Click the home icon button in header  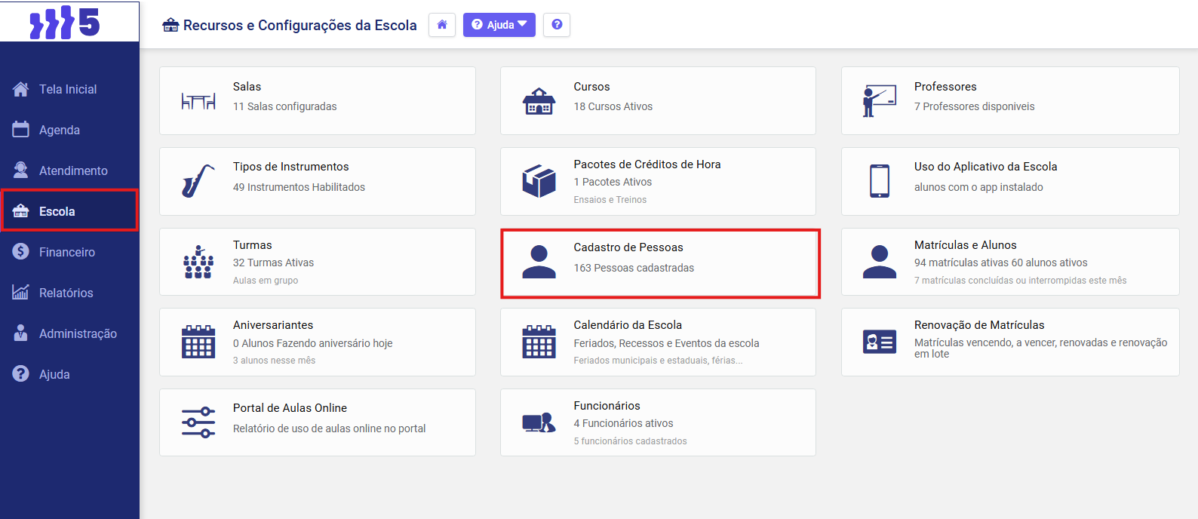pyautogui.click(x=442, y=25)
